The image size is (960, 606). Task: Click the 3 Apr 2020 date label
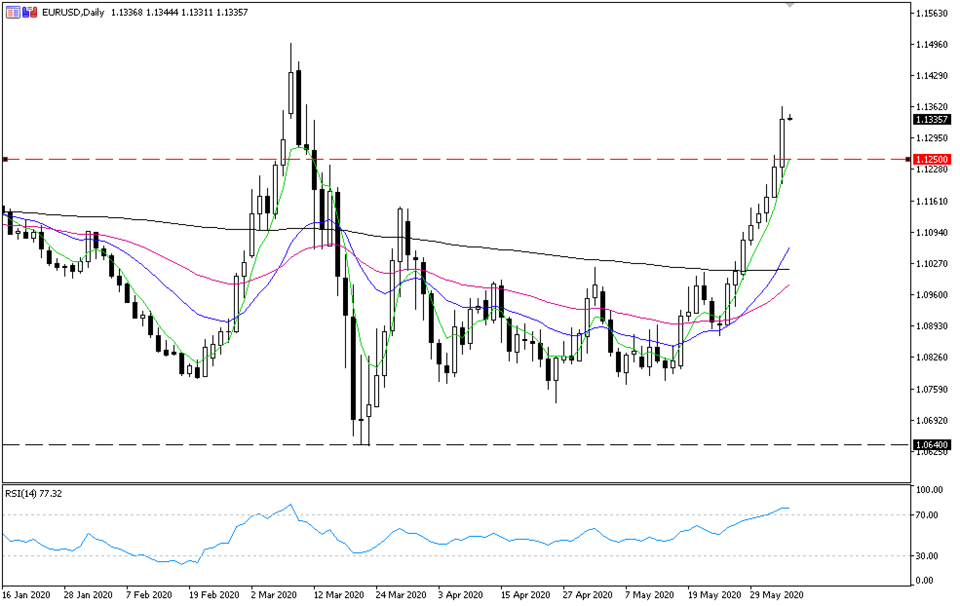[x=461, y=595]
